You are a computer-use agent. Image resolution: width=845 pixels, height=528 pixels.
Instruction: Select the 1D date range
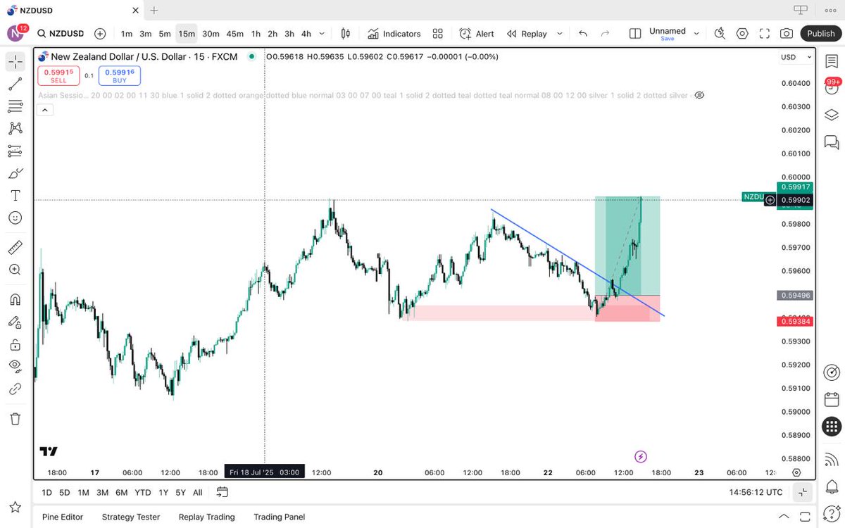click(x=46, y=492)
